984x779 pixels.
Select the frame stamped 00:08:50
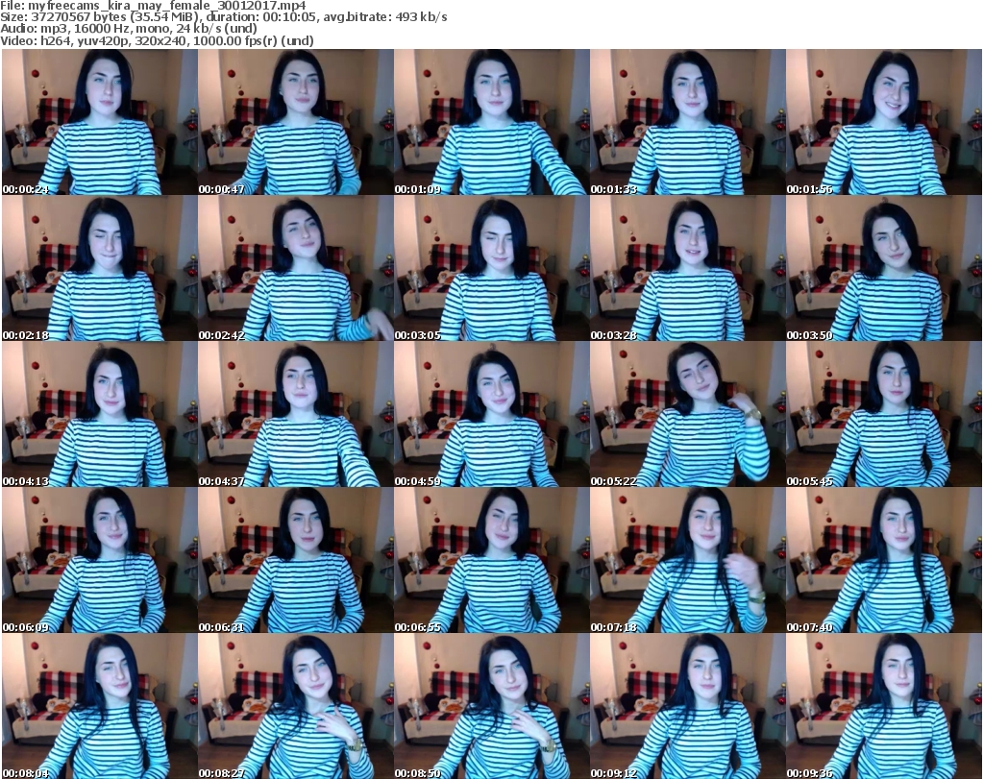(x=491, y=706)
